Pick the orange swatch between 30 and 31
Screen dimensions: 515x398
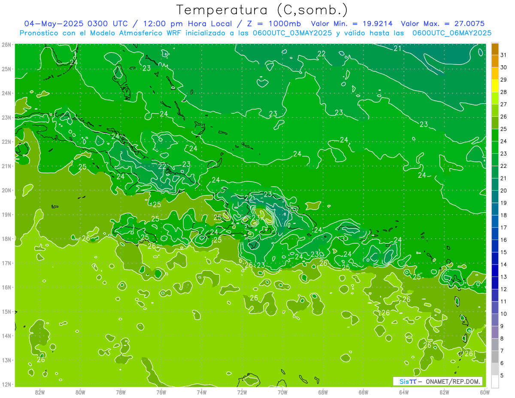pyautogui.click(x=495, y=61)
